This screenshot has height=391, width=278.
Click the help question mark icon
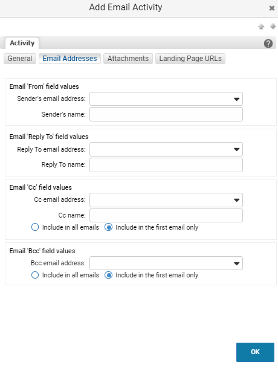tap(268, 44)
